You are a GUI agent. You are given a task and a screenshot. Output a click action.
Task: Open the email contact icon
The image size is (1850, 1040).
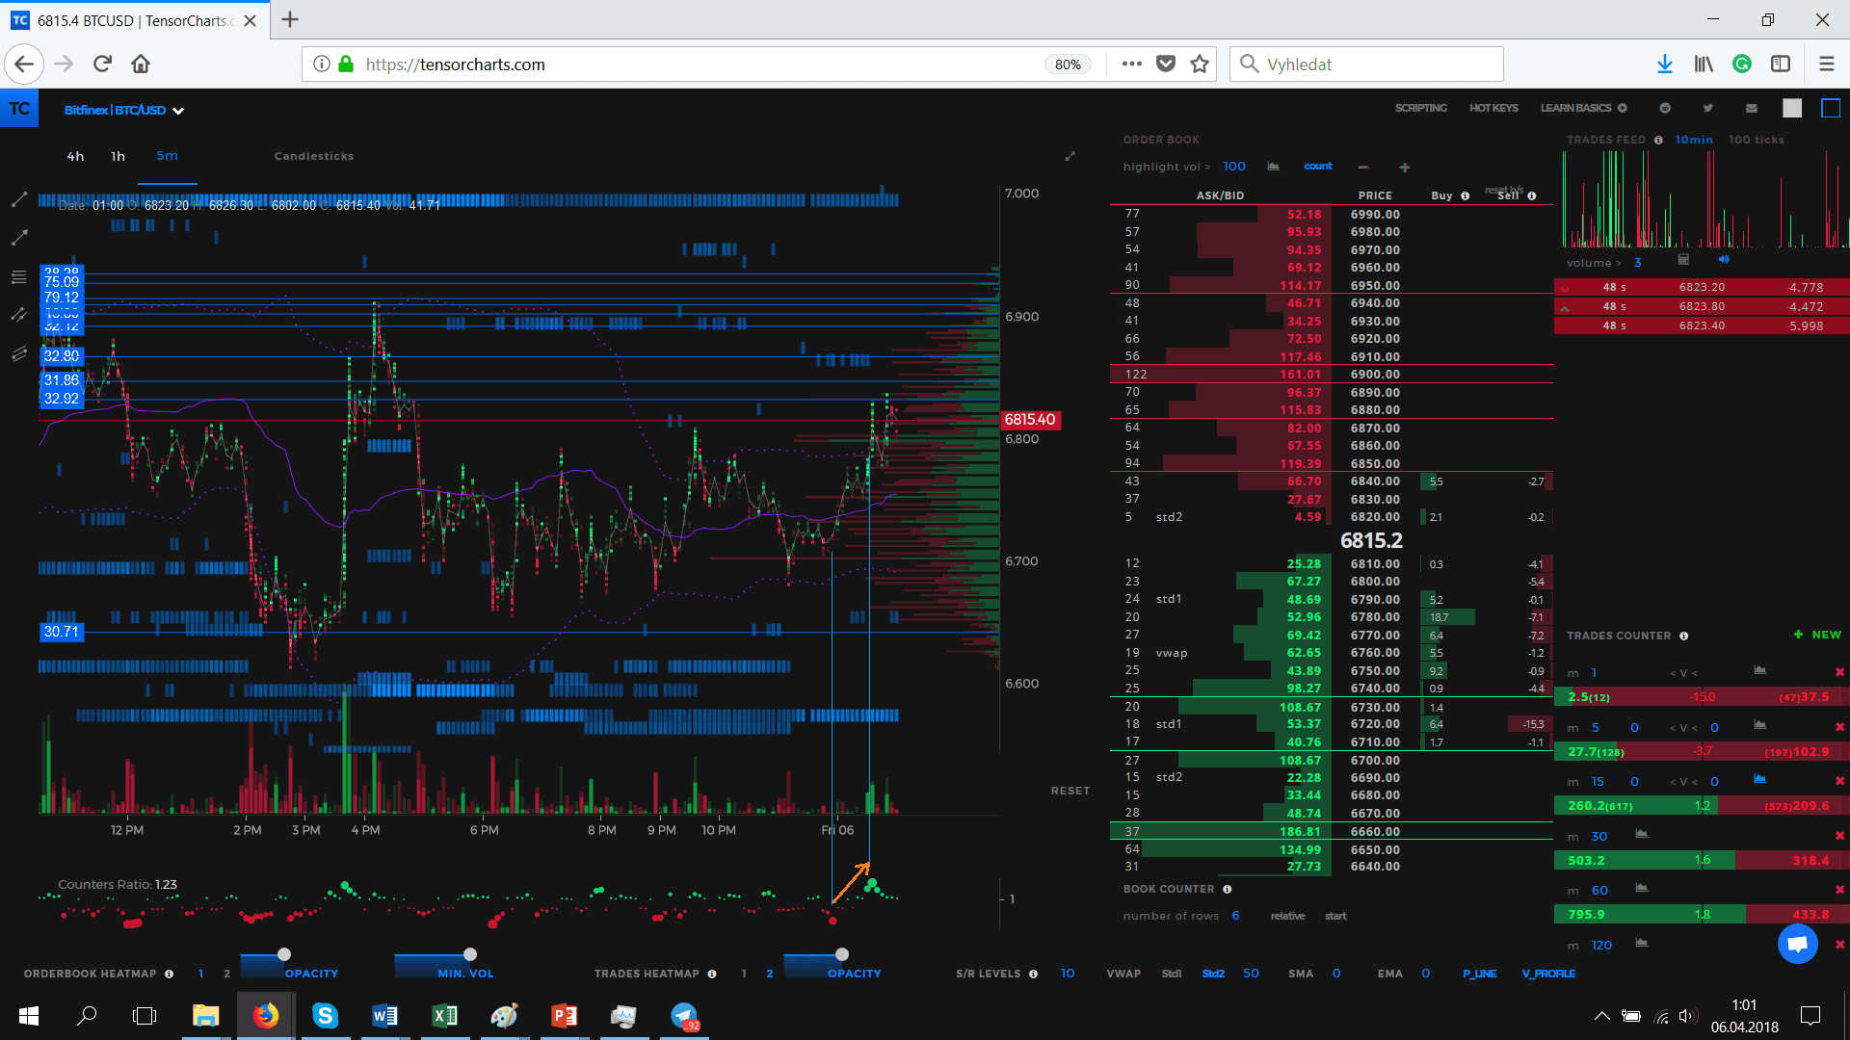click(x=1752, y=108)
